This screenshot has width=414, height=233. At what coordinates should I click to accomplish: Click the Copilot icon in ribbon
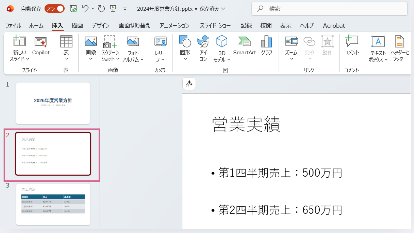pos(41,46)
